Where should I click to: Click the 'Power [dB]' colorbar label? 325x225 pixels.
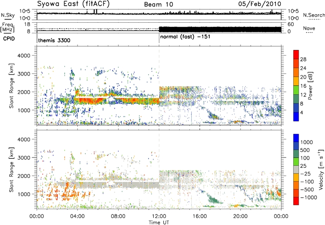pyautogui.click(x=310, y=86)
